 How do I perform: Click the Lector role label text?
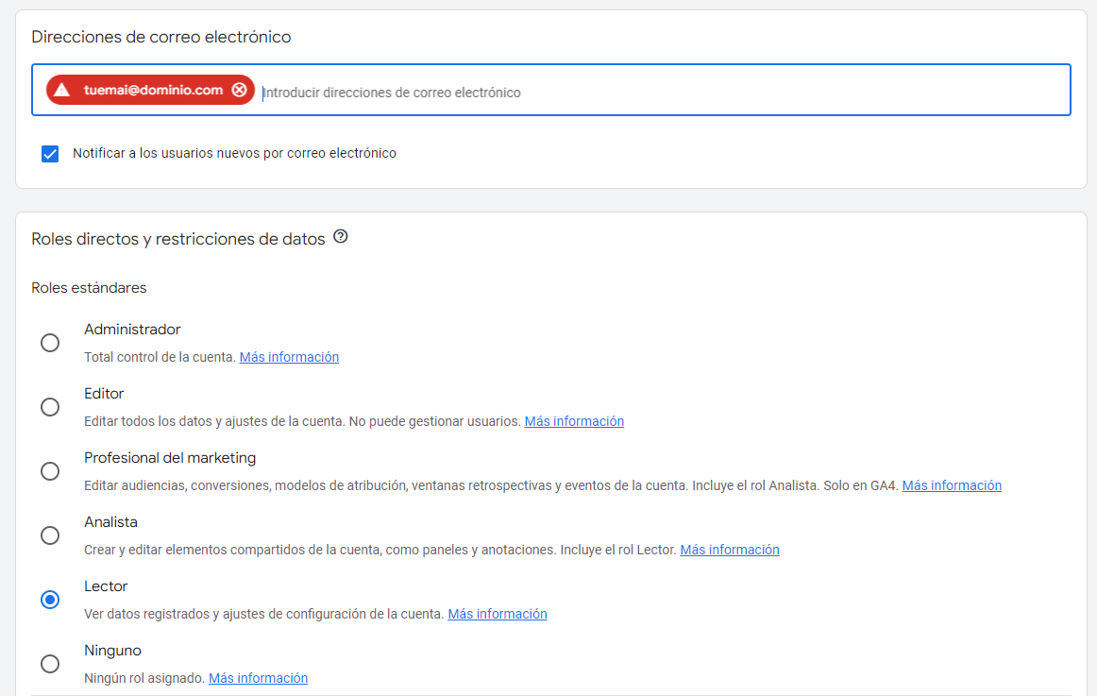pyautogui.click(x=104, y=586)
